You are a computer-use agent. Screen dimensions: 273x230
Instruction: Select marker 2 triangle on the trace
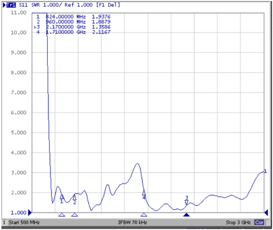click(75, 198)
